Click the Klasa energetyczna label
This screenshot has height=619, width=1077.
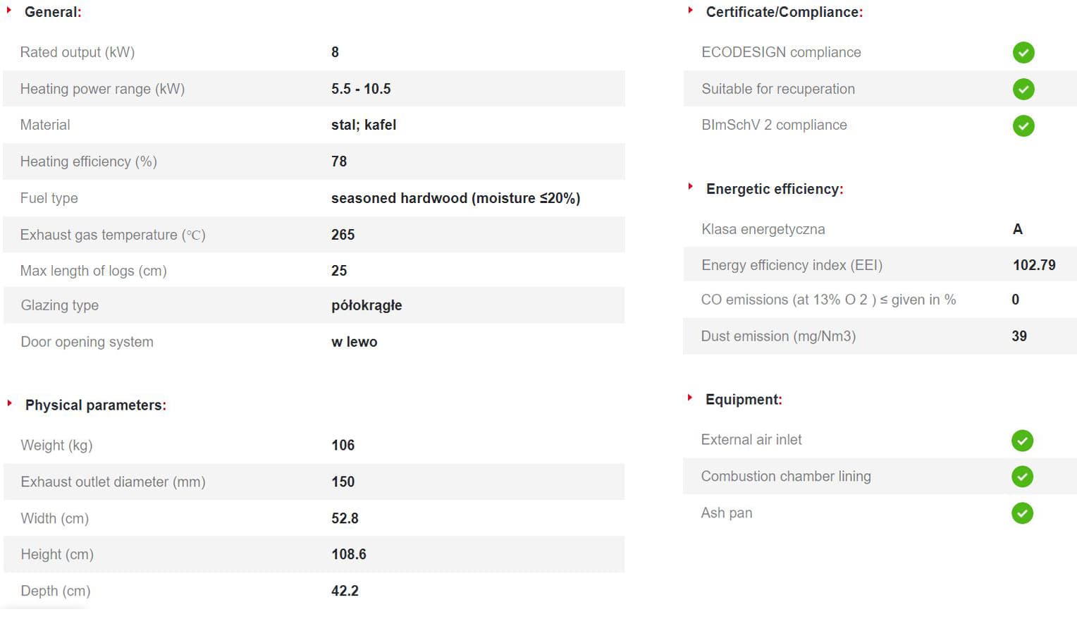point(763,229)
